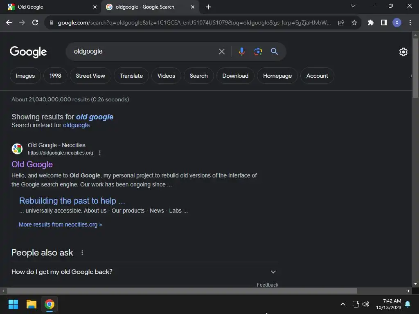This screenshot has height=314, width=419.
Task: Expand How do I get my old Google back
Action: pyautogui.click(x=144, y=272)
